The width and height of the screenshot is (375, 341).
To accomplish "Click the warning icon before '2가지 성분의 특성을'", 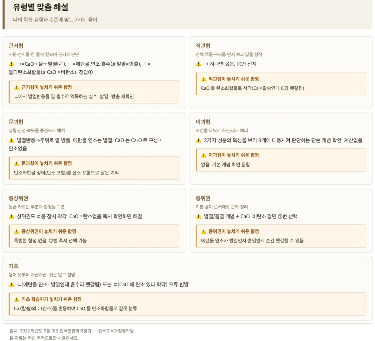I will coord(198,140).
